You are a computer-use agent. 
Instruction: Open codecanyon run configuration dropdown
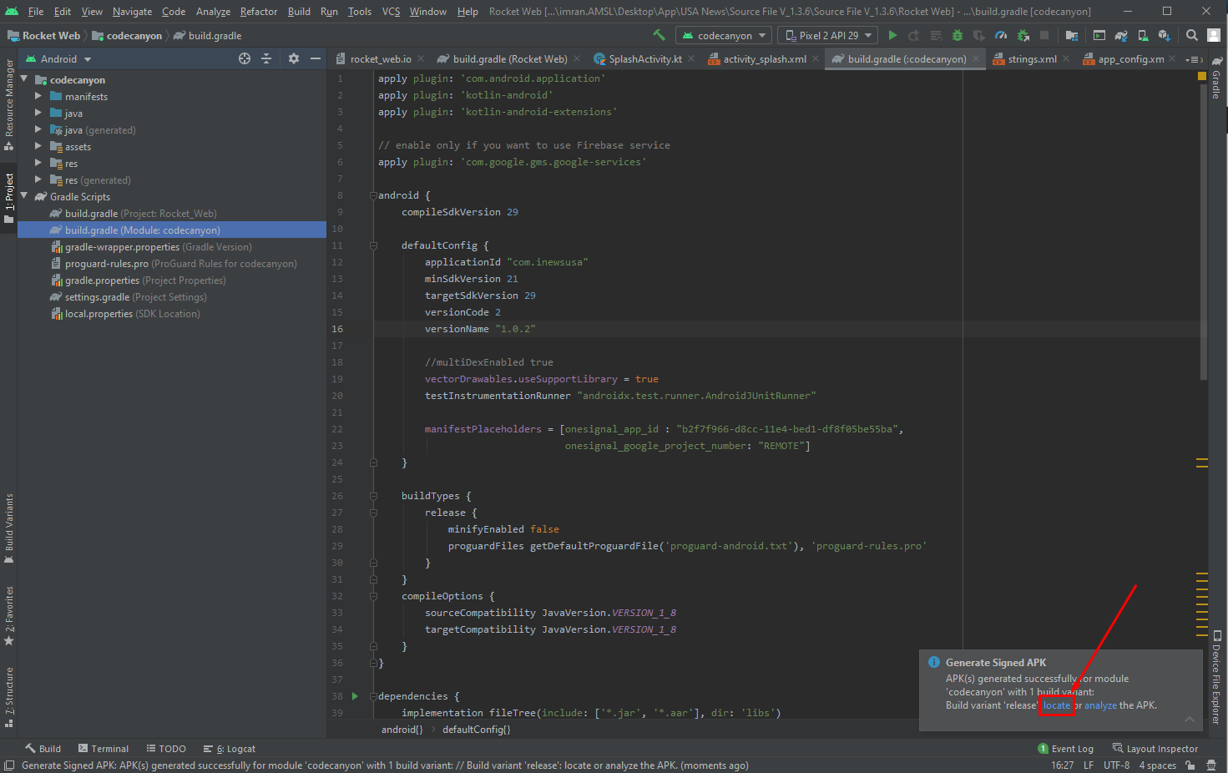724,35
